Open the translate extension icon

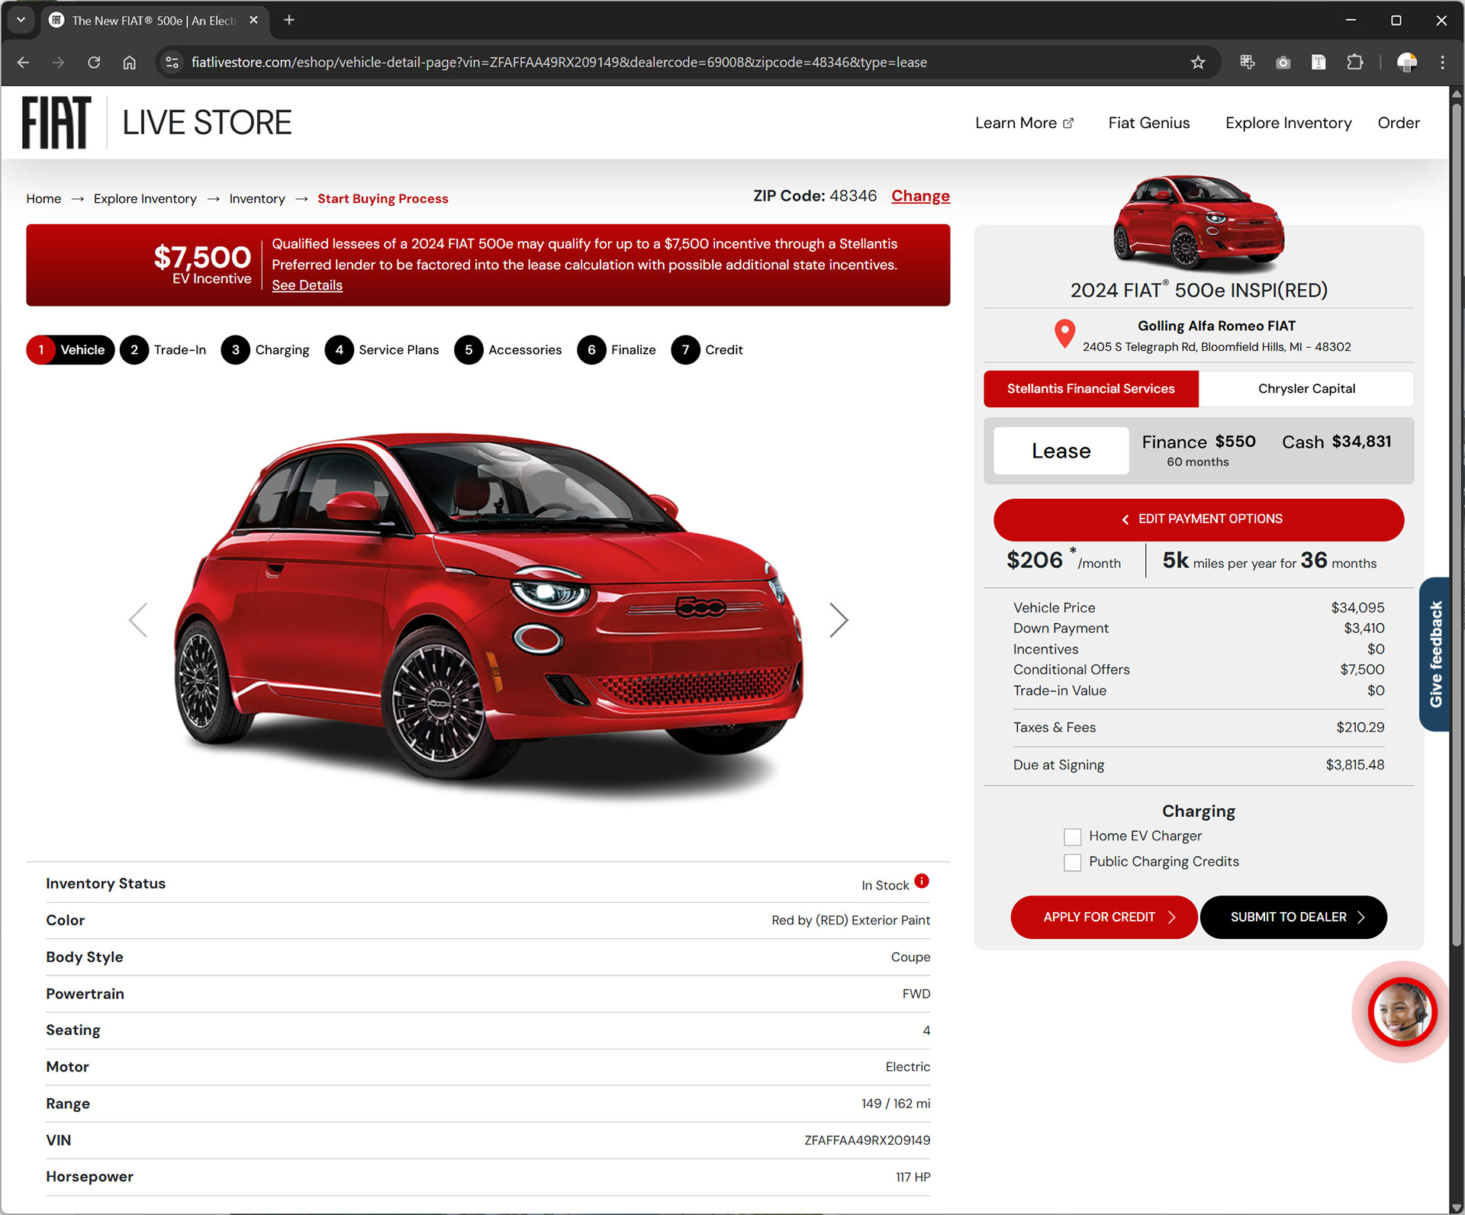tap(1248, 63)
